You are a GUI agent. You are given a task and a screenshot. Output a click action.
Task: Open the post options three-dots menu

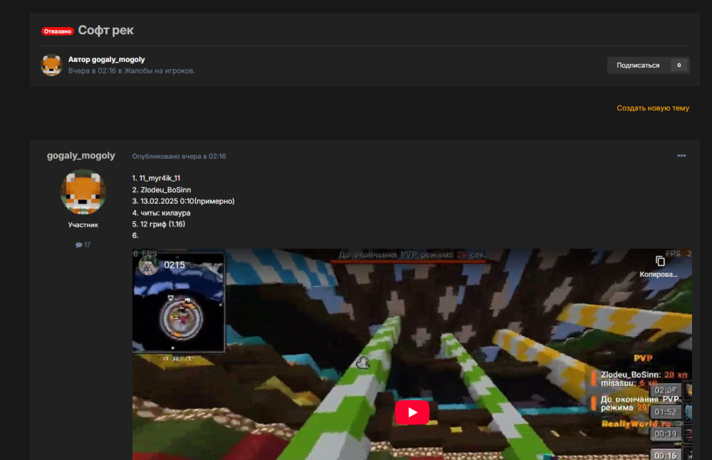coord(681,156)
